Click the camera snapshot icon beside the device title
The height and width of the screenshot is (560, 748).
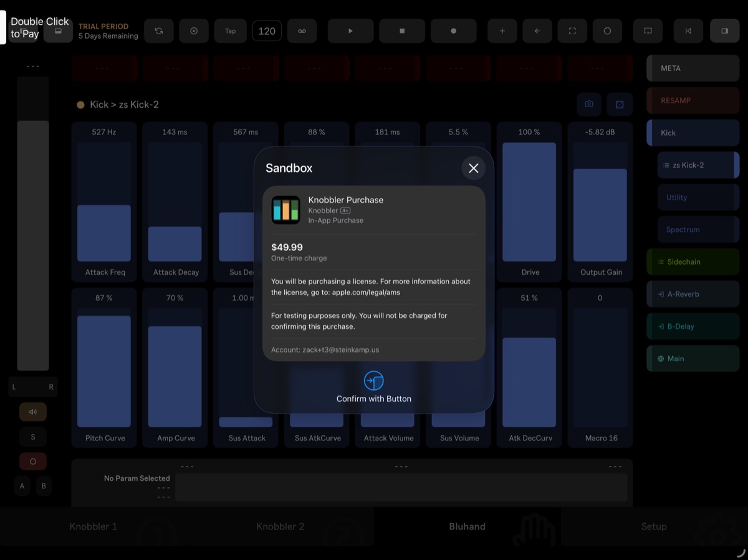click(589, 105)
